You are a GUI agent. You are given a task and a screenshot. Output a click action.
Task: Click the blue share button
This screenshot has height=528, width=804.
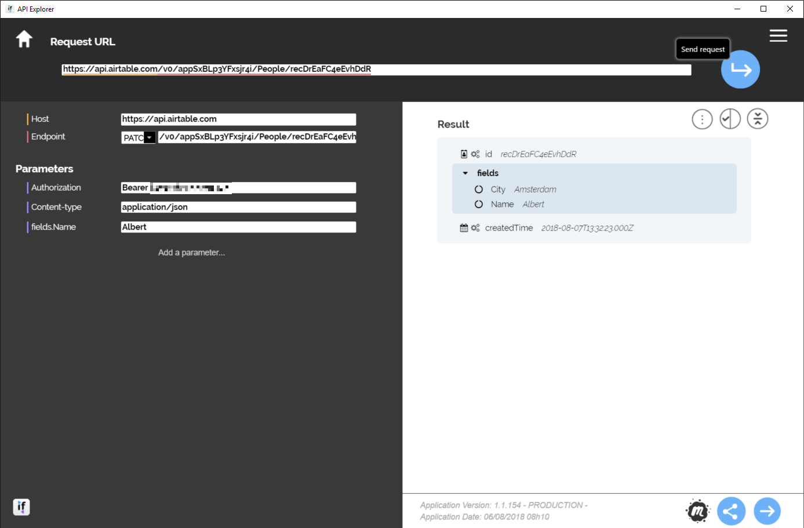(x=731, y=511)
